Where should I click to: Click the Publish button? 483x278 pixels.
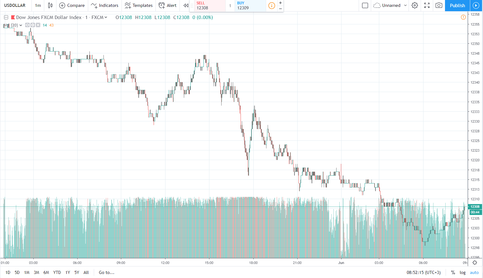tap(457, 5)
